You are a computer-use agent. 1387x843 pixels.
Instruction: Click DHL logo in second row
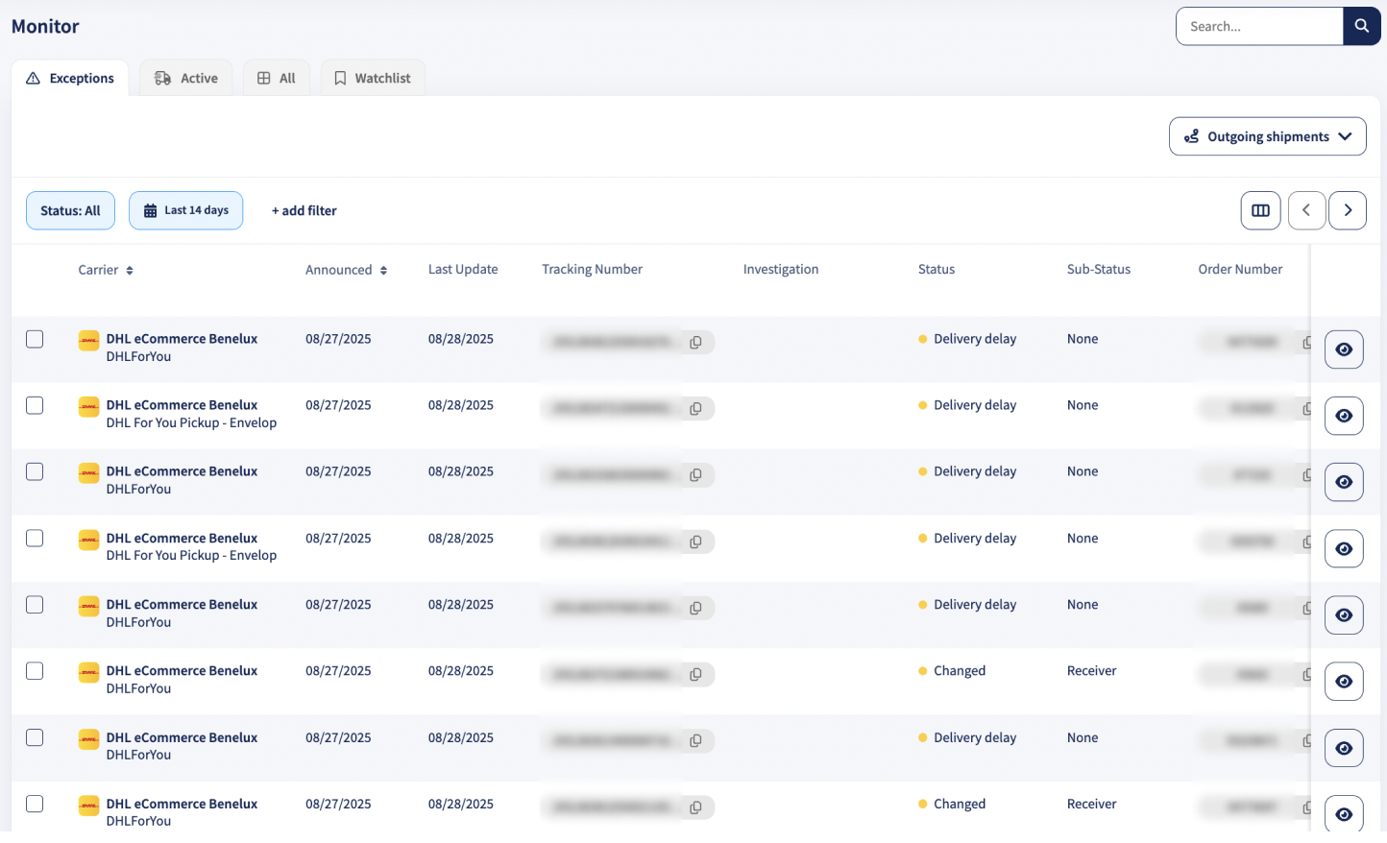(x=88, y=406)
